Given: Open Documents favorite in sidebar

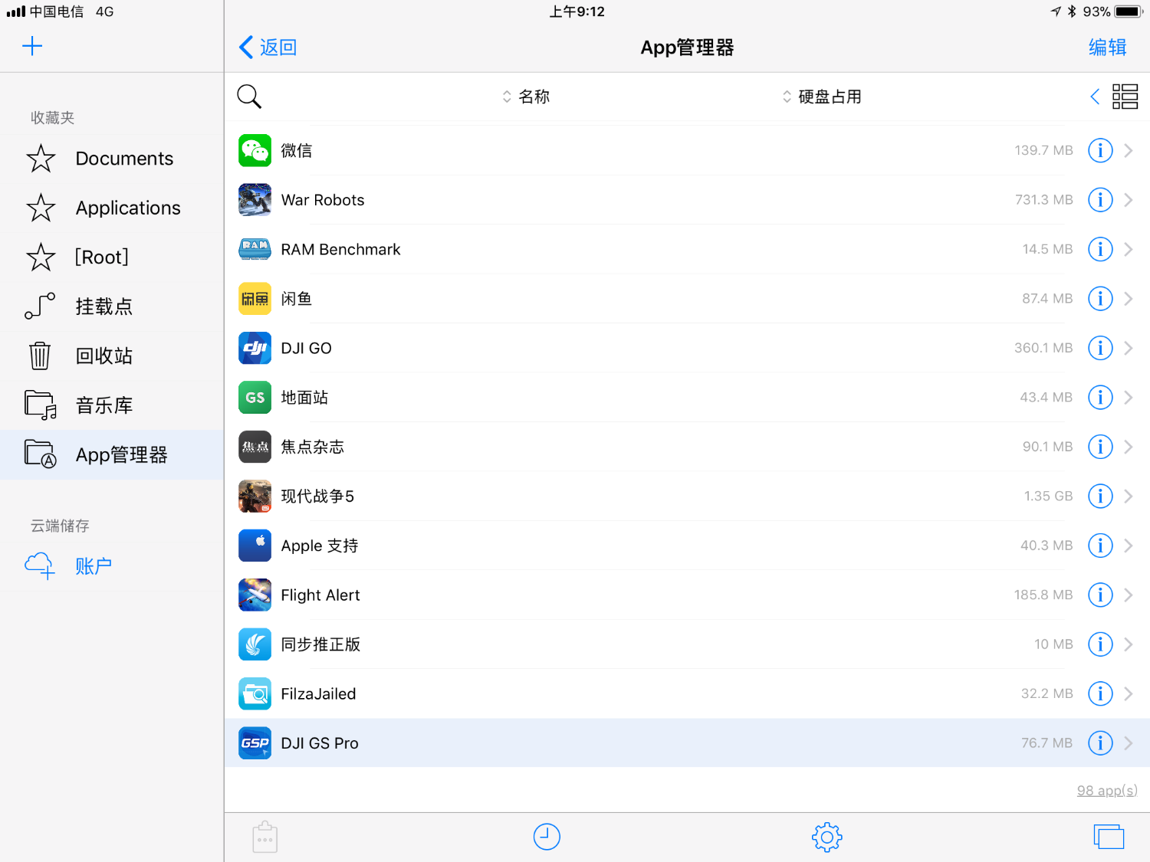Looking at the screenshot, I should click(112, 159).
